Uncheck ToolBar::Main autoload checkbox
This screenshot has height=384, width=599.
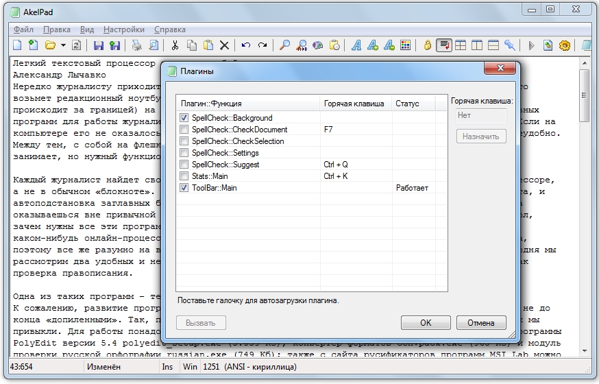184,188
